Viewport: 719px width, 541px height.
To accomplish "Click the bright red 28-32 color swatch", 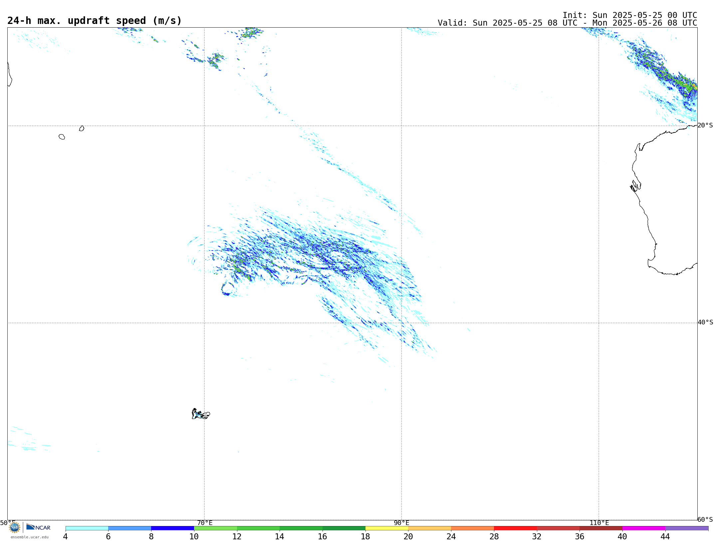I will (x=515, y=528).
